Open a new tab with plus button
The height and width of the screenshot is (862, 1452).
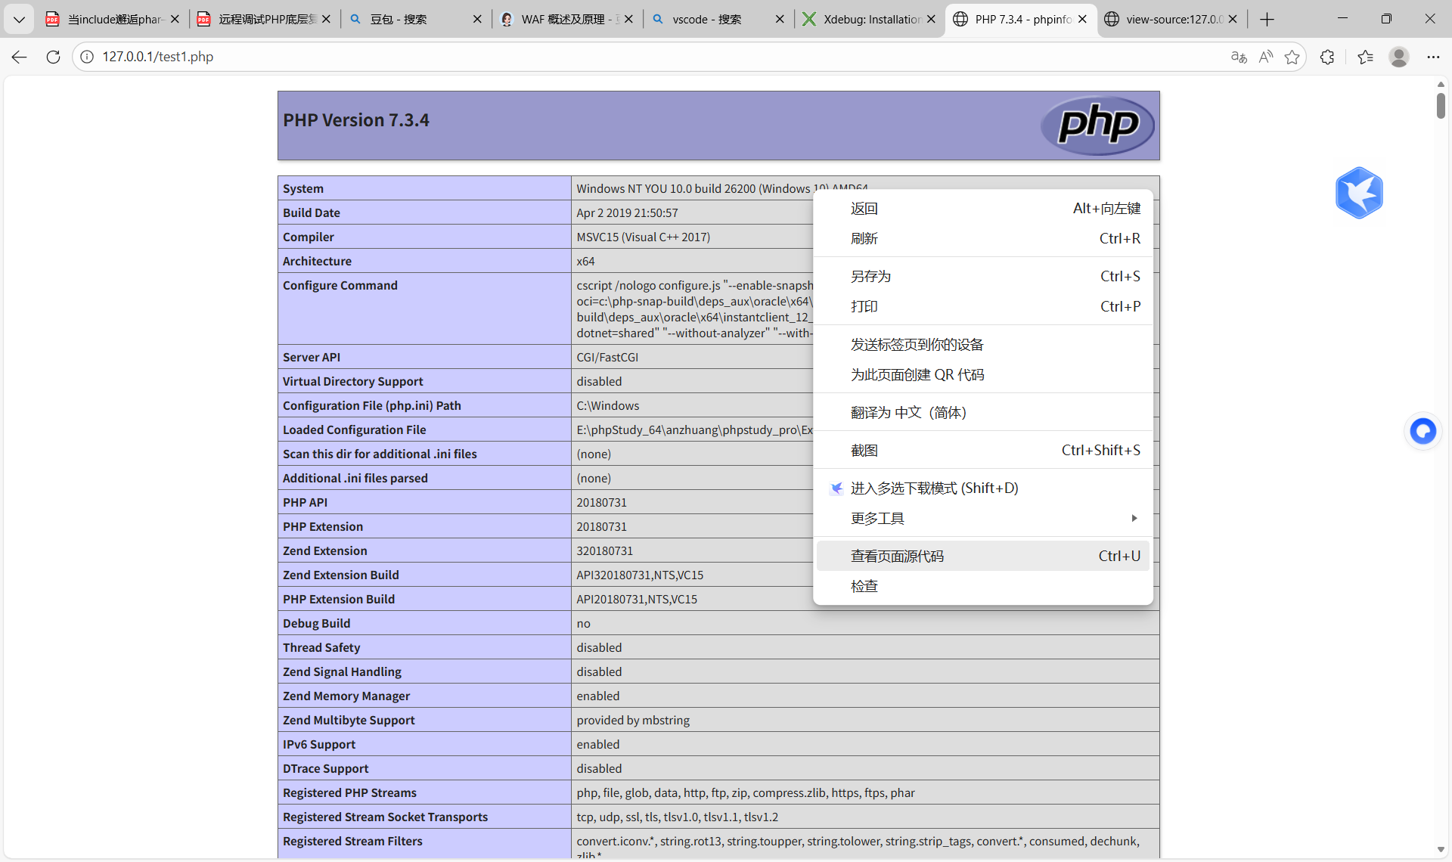point(1267,19)
